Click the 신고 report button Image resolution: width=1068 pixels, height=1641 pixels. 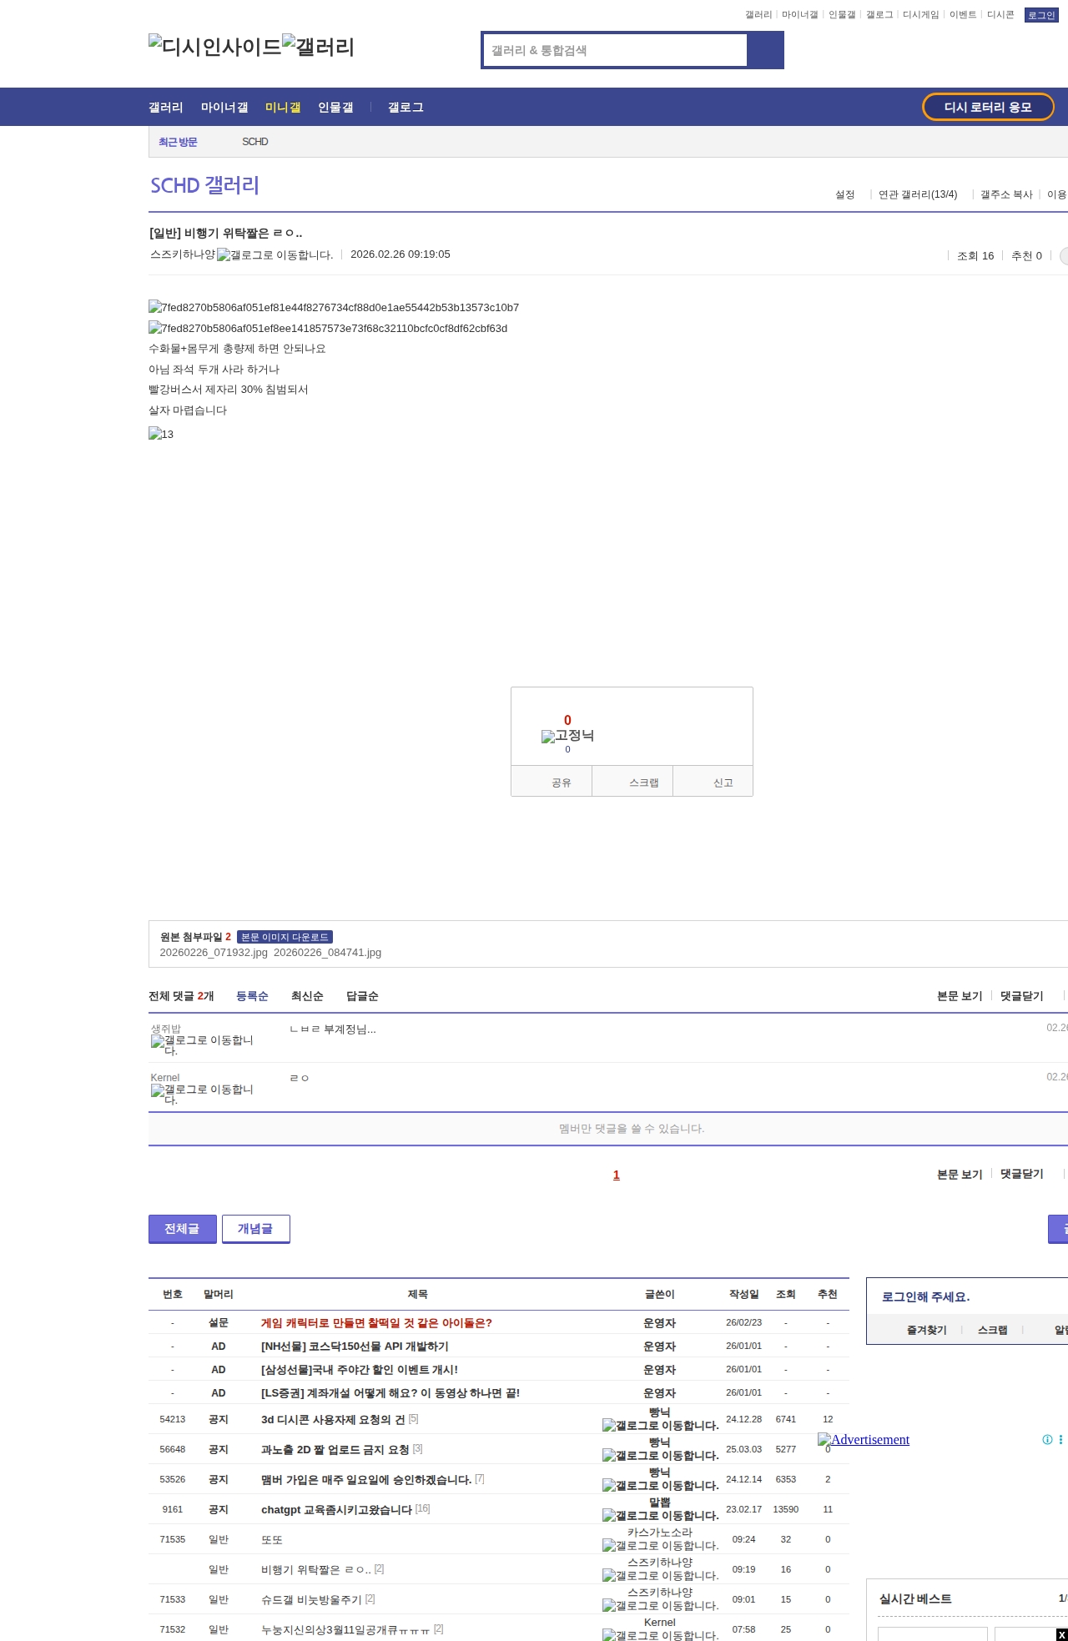pos(723,783)
